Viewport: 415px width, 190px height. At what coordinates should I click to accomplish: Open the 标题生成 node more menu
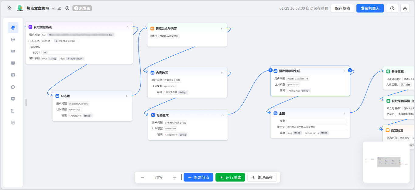pos(222,115)
